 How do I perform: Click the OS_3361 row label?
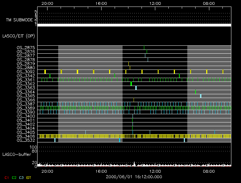point(26,80)
